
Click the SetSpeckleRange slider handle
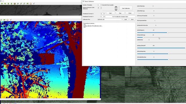pos(143,37)
